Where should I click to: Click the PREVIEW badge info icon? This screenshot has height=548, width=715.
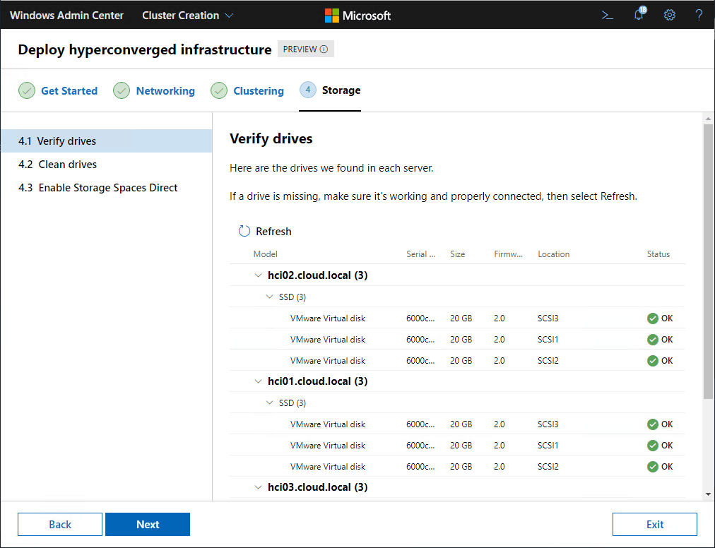[x=324, y=49]
